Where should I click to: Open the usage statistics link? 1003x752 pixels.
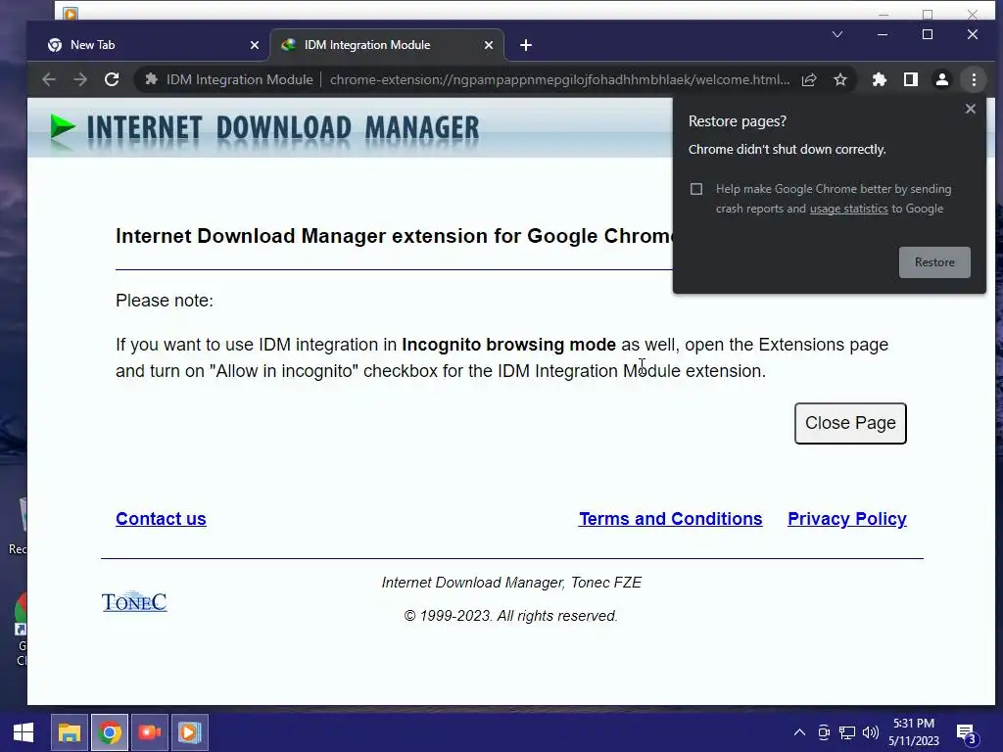point(848,209)
